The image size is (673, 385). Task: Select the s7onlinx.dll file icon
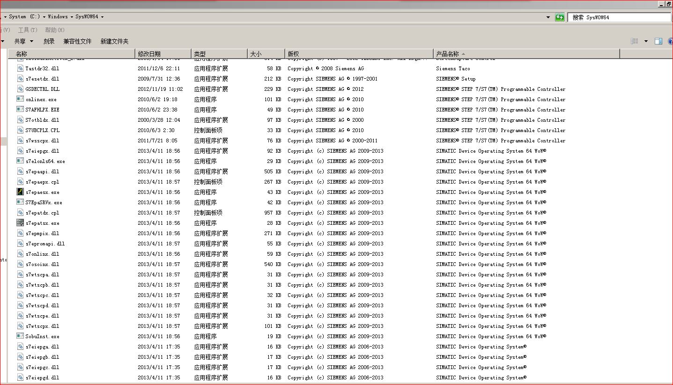coord(20,254)
